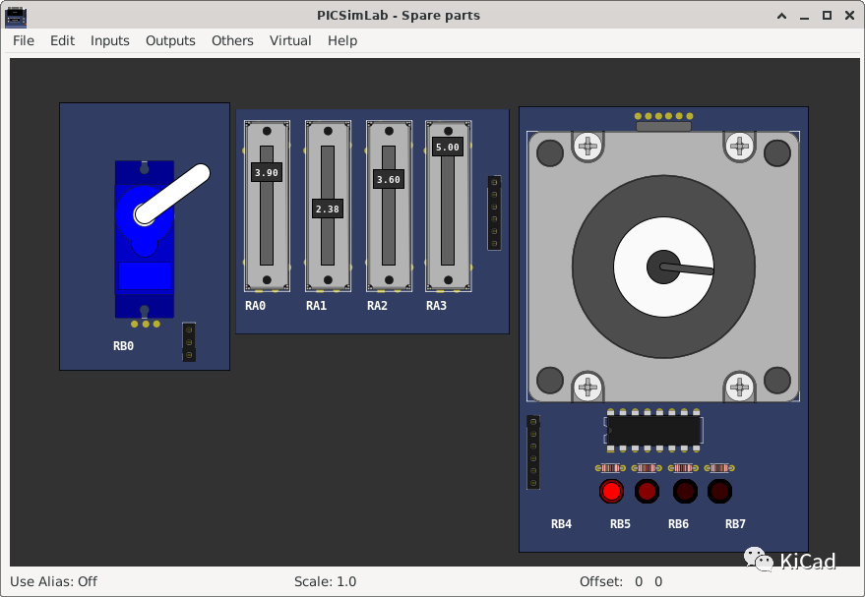Expand the Outputs menu
The width and height of the screenshot is (865, 597).
click(170, 40)
